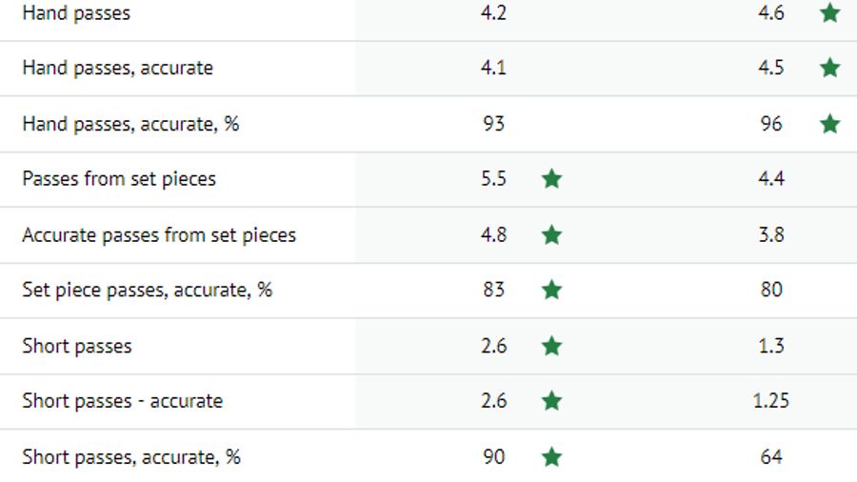This screenshot has width=857, height=482.
Task: Click the star in the Short passes row
Action: point(551,346)
